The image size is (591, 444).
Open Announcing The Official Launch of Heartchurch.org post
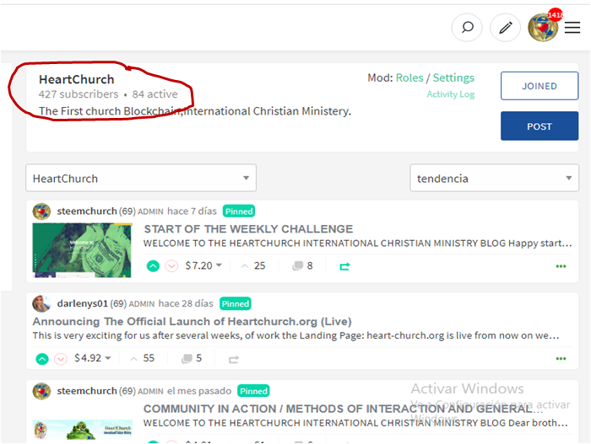(x=192, y=321)
